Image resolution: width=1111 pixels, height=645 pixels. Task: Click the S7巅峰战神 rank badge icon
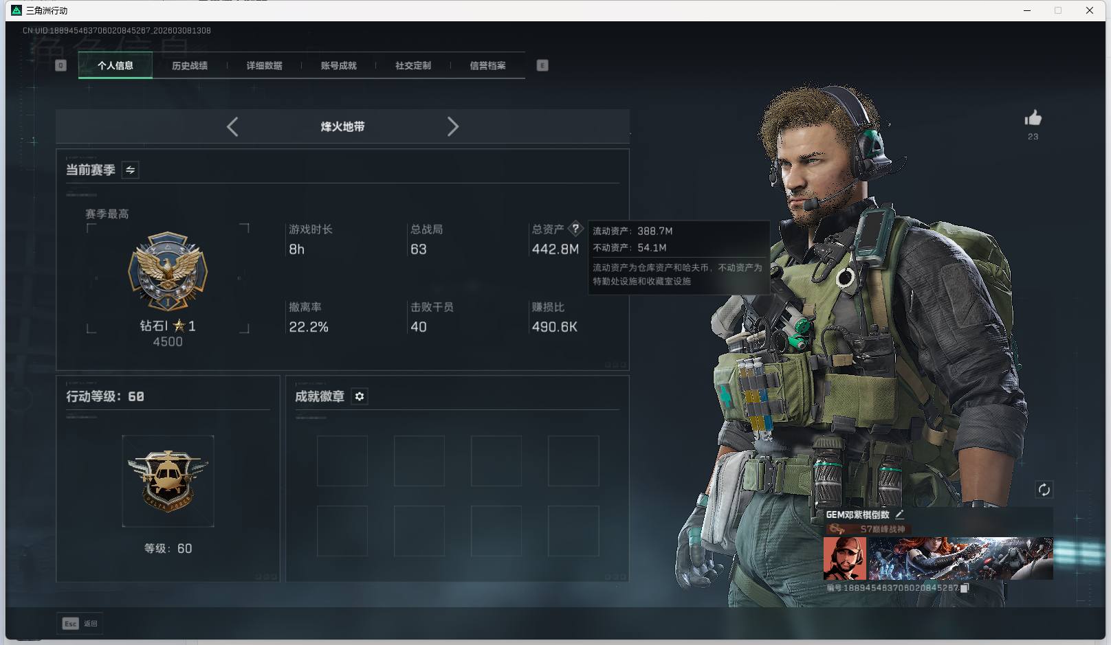pos(837,528)
